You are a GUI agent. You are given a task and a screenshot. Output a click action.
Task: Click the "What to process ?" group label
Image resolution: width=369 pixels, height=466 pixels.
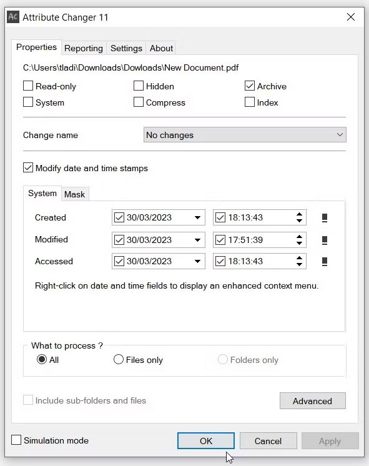(67, 345)
